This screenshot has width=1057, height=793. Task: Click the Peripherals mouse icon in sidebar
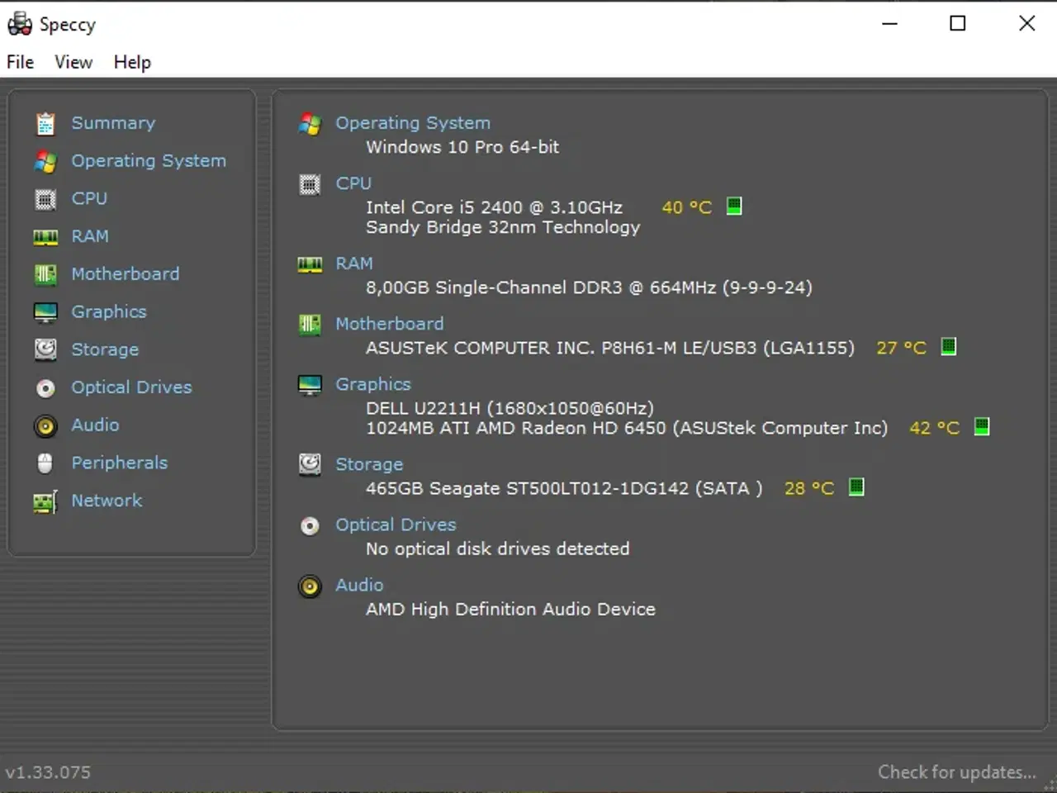pos(45,463)
